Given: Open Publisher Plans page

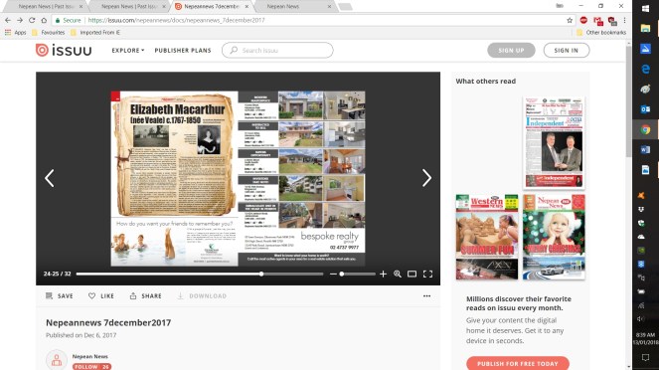Looking at the screenshot, I should [183, 50].
